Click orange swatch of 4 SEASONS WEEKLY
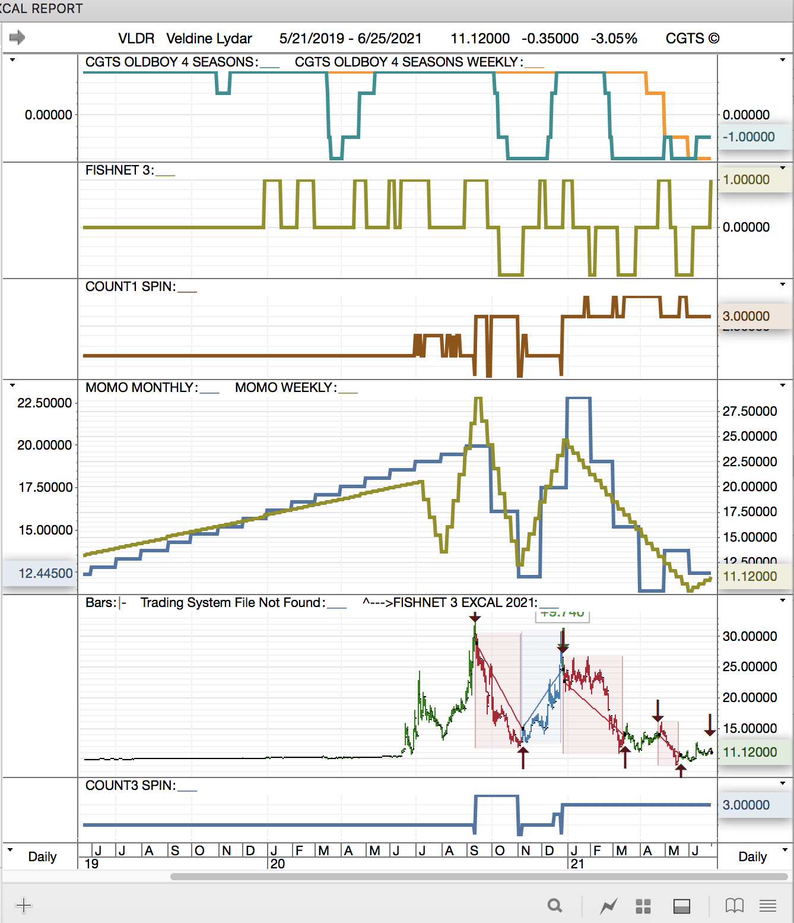Image resolution: width=794 pixels, height=923 pixels. tap(534, 67)
